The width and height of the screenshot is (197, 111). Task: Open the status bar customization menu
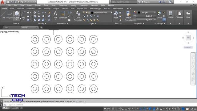[195, 109]
